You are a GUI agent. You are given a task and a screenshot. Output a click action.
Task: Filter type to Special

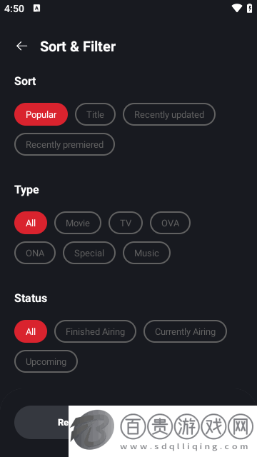point(89,253)
